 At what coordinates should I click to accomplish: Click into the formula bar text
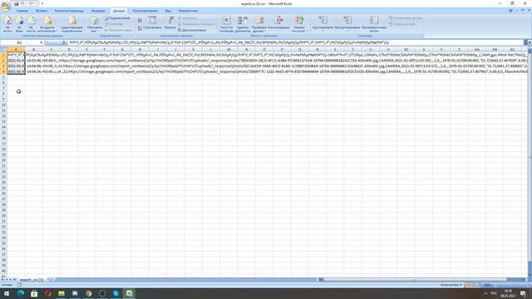pos(295,42)
